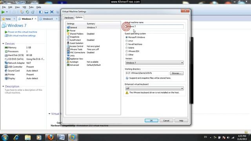The image size is (251, 141).
Task: Open the Help menu
Action: click(38, 7)
